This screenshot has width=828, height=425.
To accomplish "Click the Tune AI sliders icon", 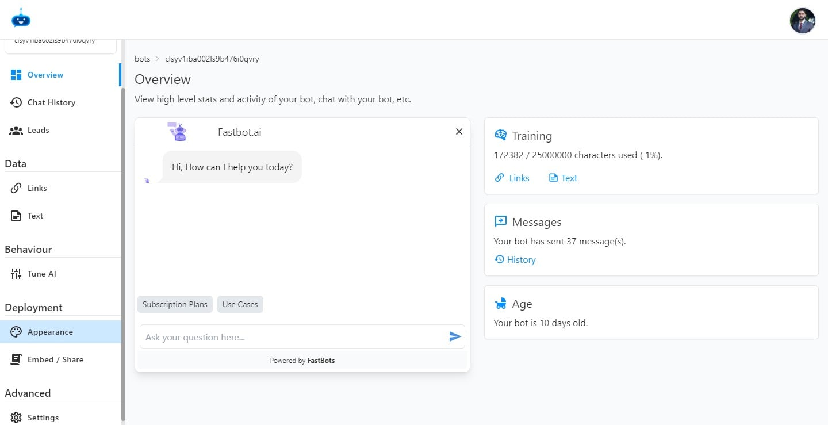I will pos(16,274).
